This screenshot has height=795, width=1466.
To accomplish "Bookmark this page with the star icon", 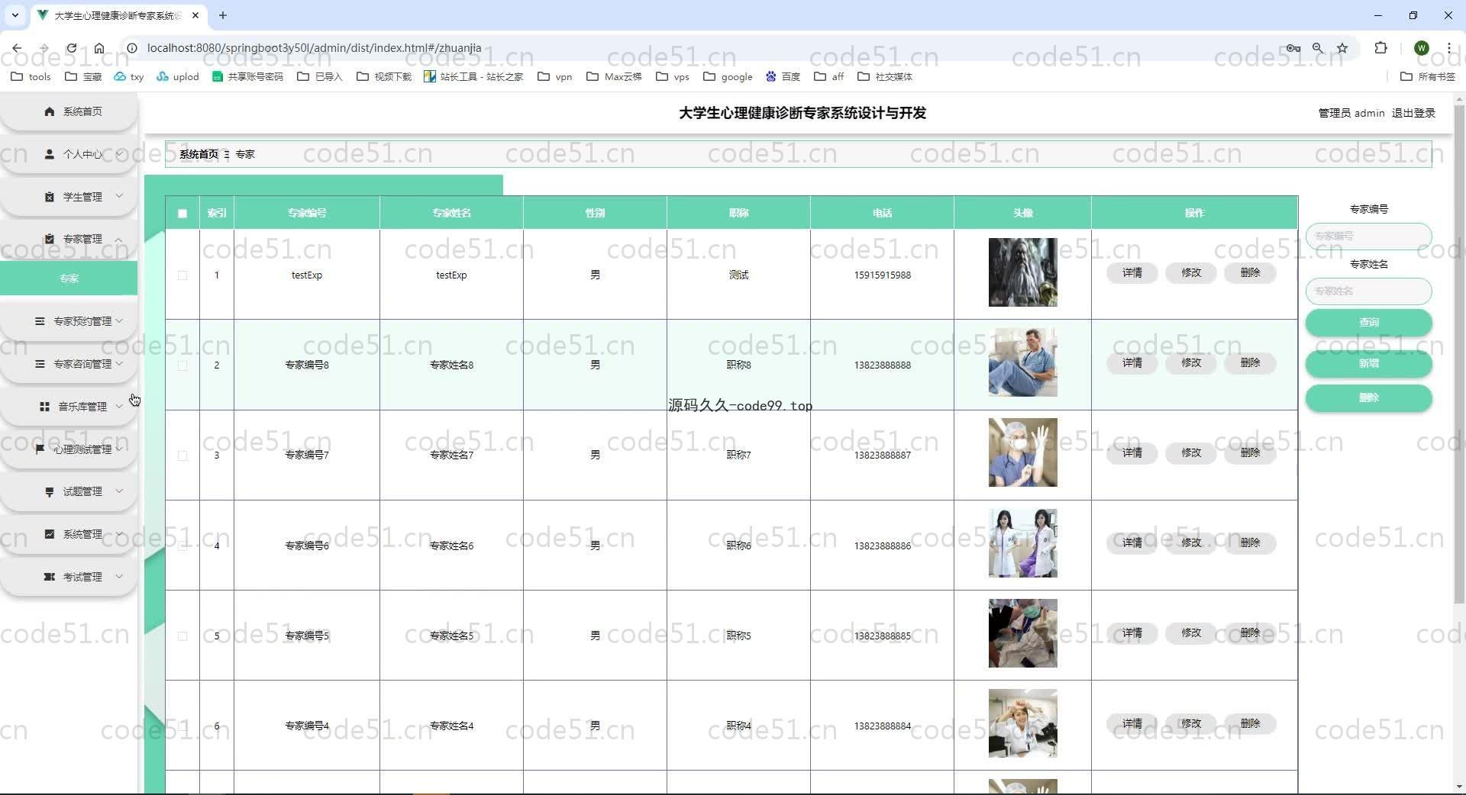I will (1342, 48).
